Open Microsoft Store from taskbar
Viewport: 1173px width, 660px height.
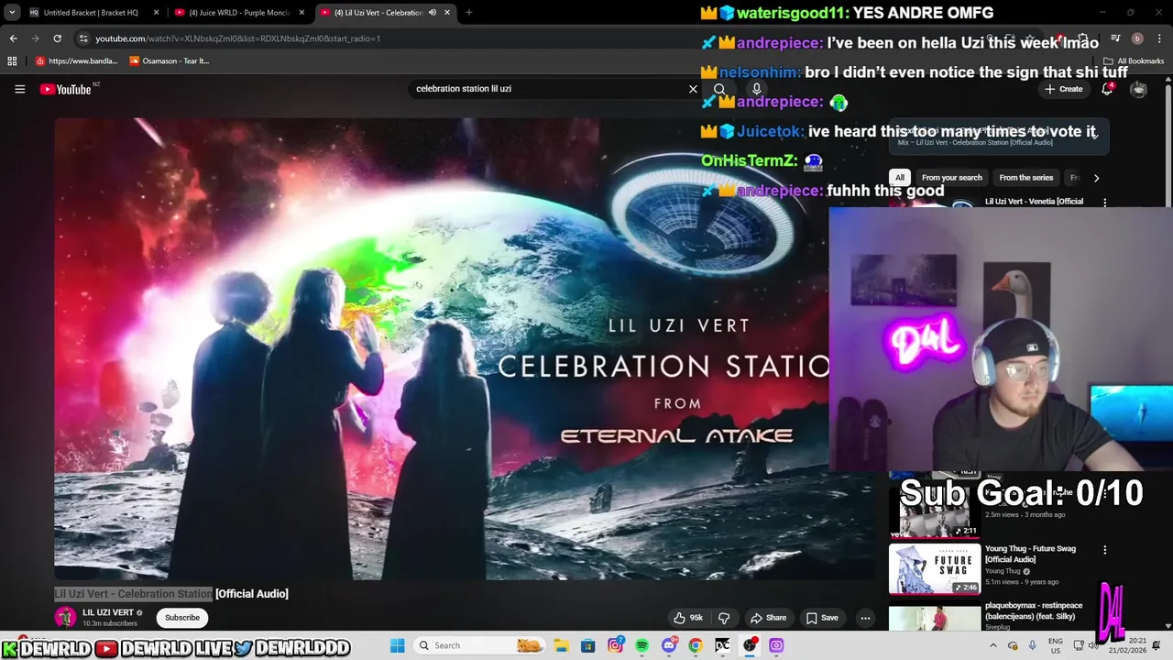588,645
